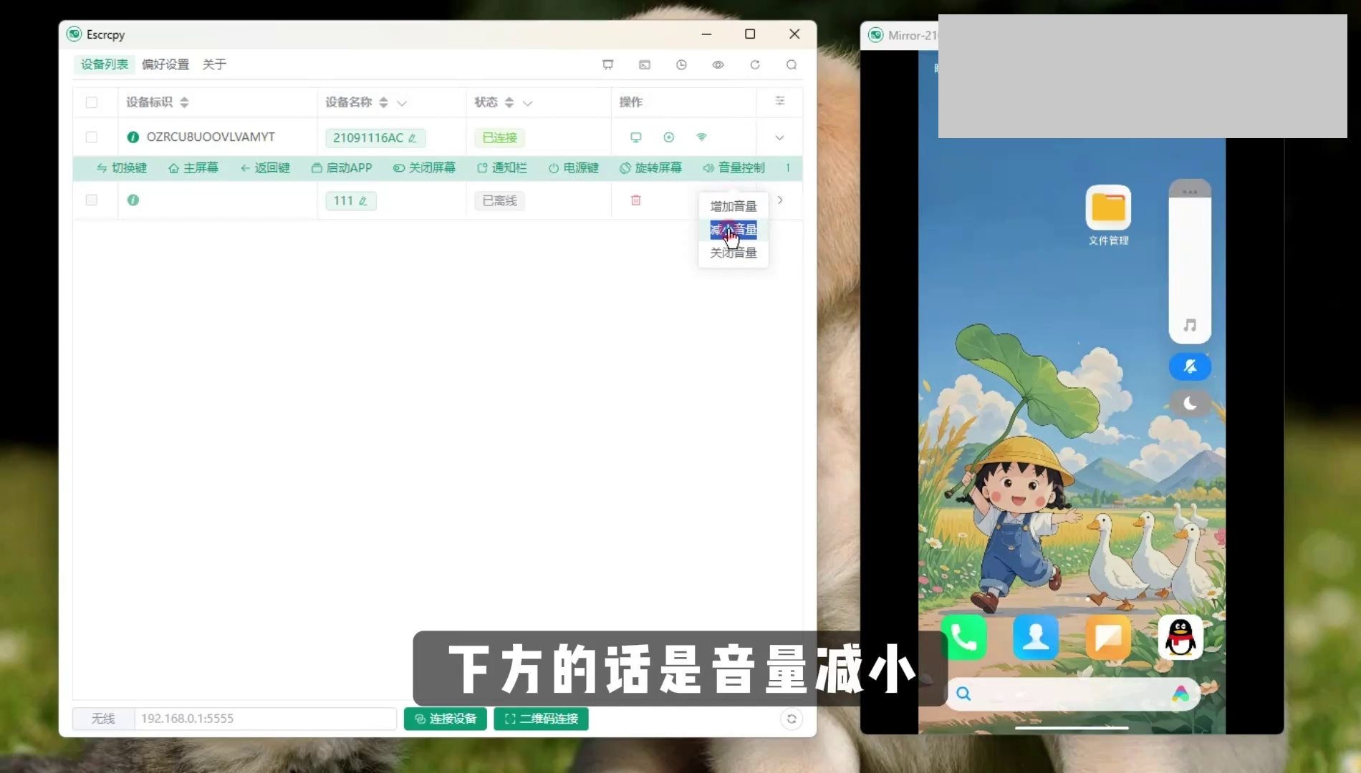Sort by 设备名称 column arrows
The height and width of the screenshot is (773, 1361).
point(383,102)
